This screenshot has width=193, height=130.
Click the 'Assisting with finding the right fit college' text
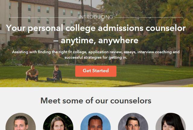pos(49,52)
